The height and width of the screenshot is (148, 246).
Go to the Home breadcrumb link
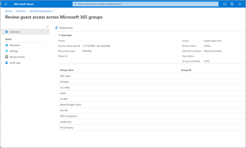point(8,11)
